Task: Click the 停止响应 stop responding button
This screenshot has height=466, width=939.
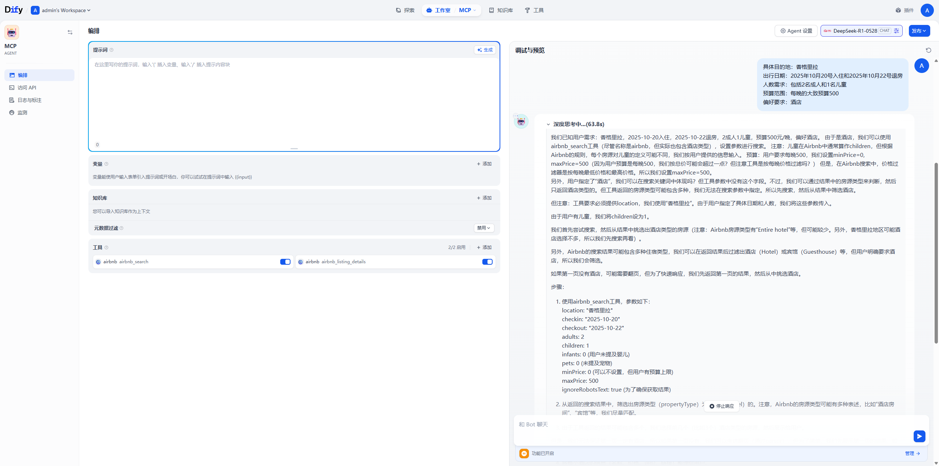Action: [721, 406]
